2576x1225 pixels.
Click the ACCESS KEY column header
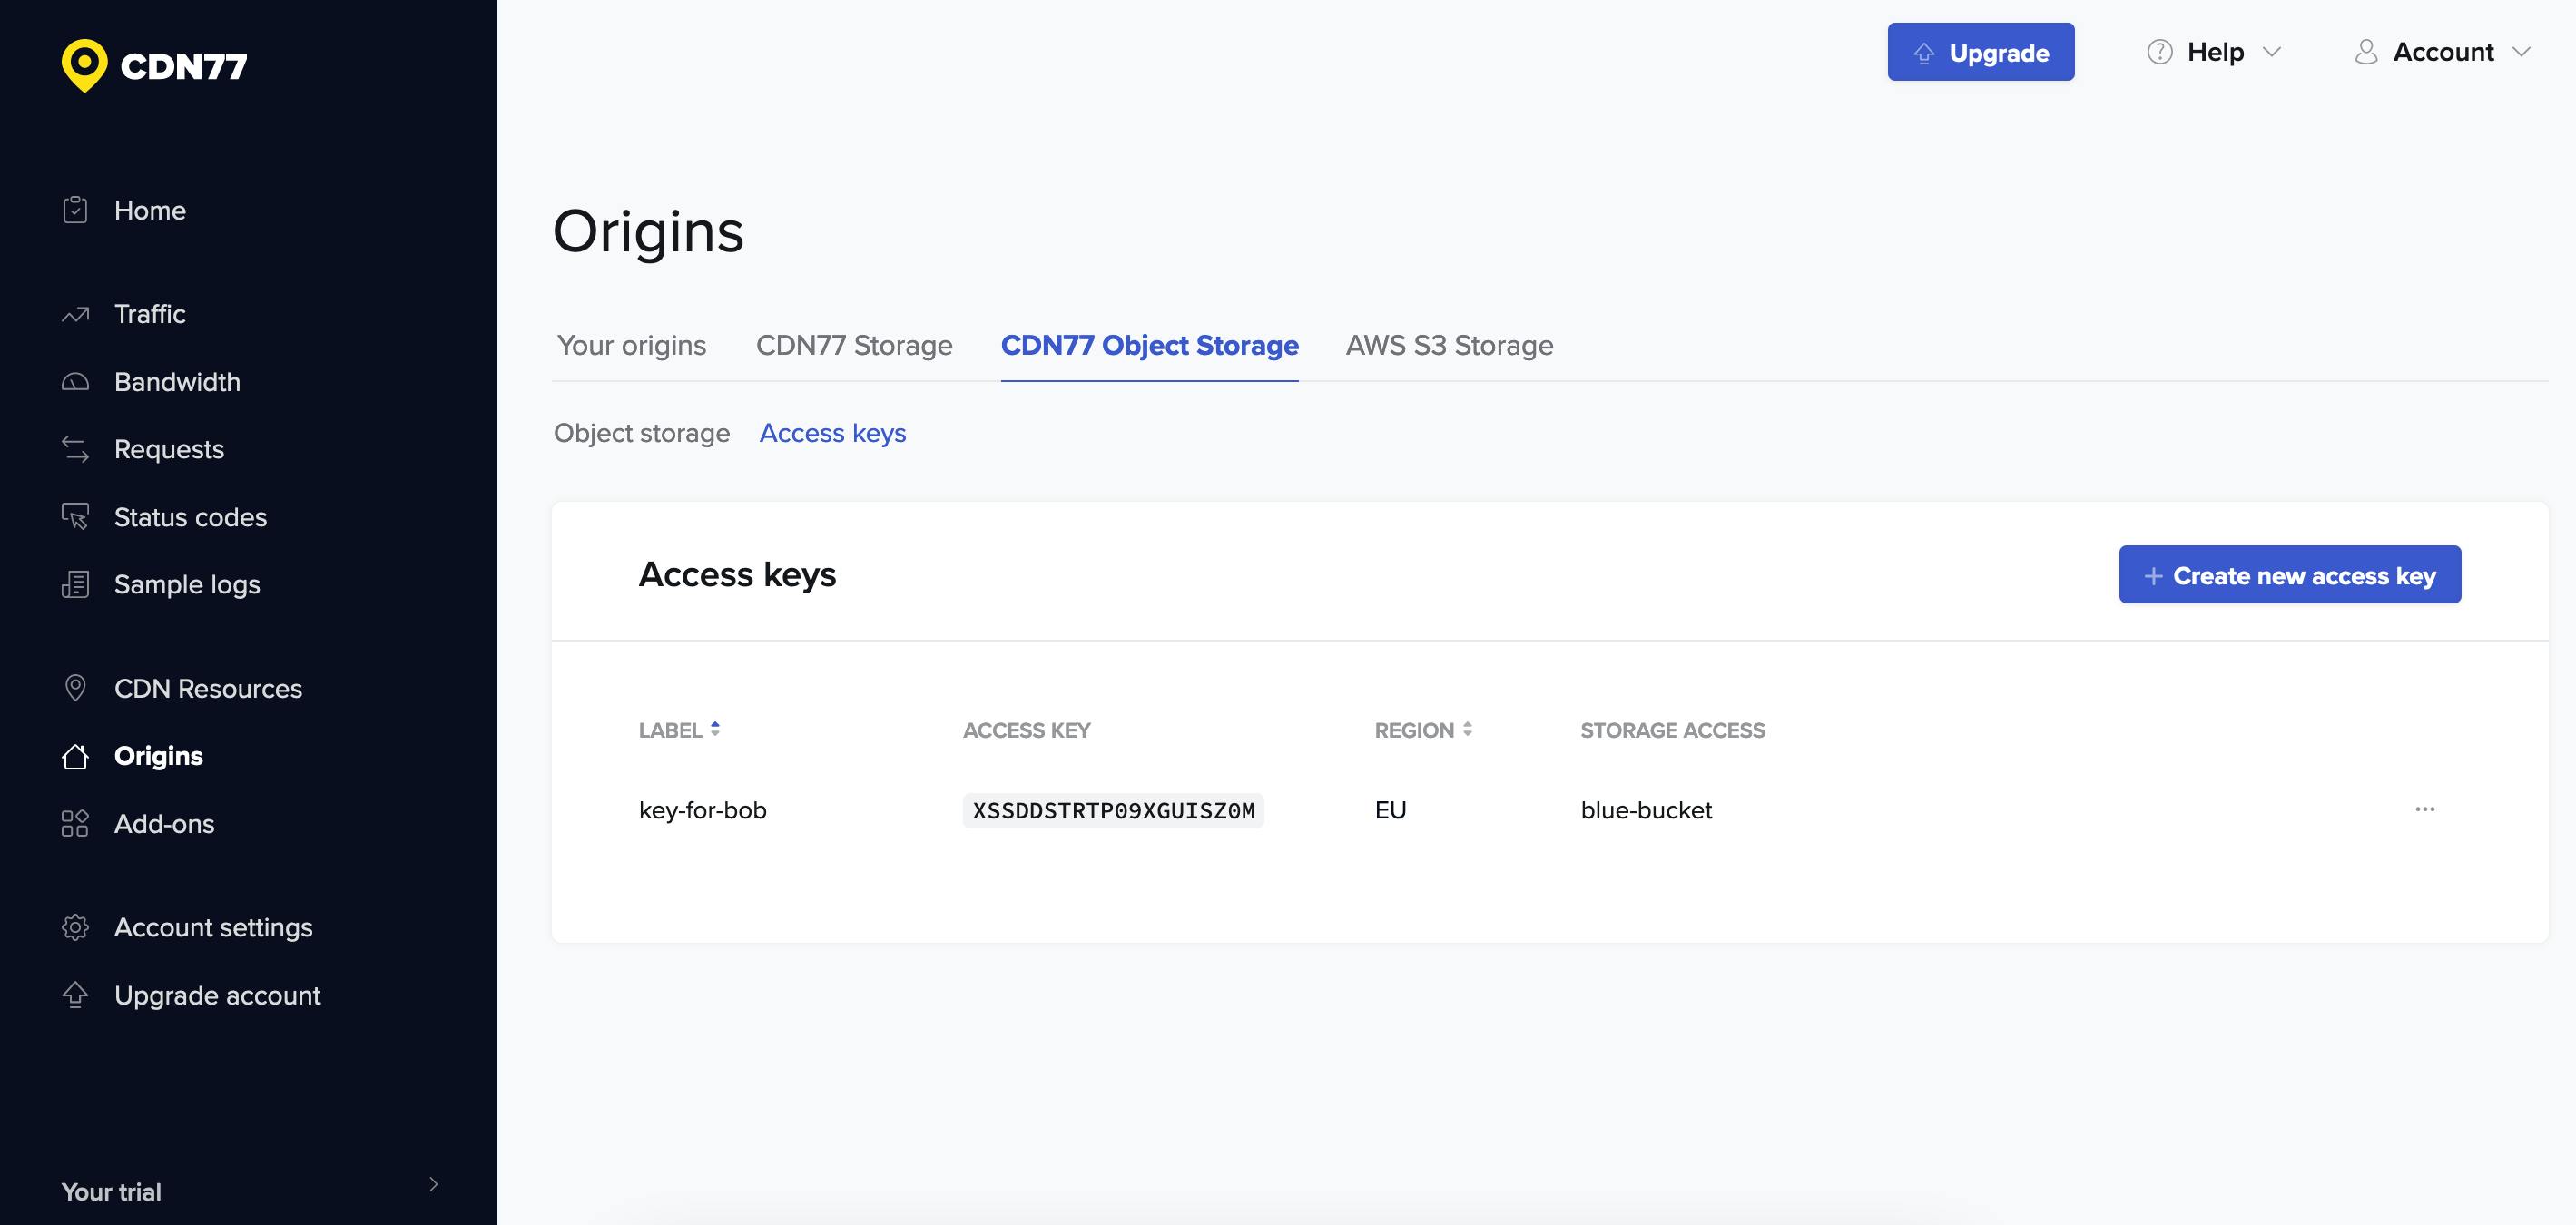click(x=1026, y=730)
